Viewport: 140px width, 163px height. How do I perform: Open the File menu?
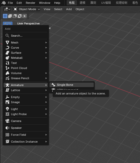pyautogui.click(x=10, y=3)
